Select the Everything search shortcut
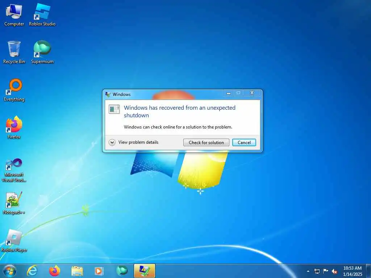 pos(14,90)
